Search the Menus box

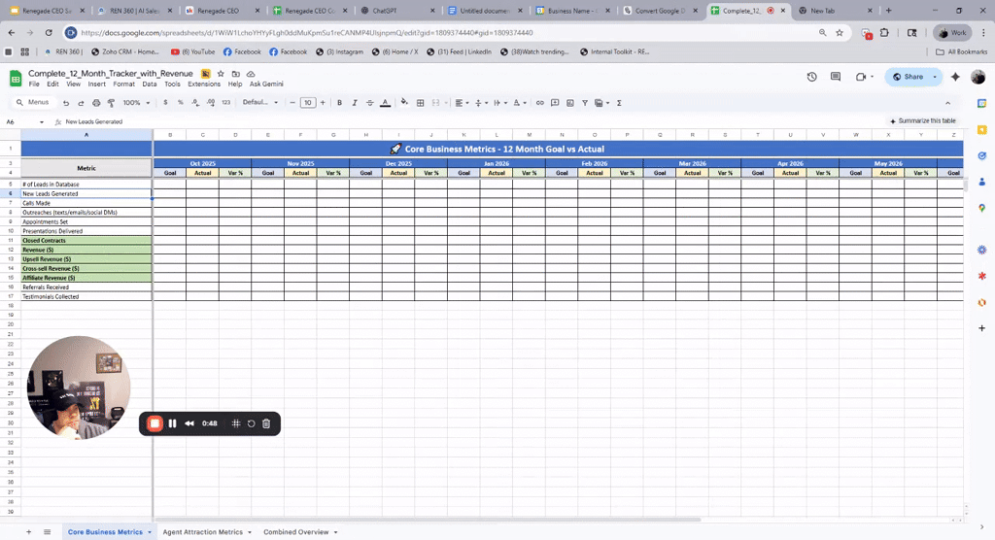point(33,102)
